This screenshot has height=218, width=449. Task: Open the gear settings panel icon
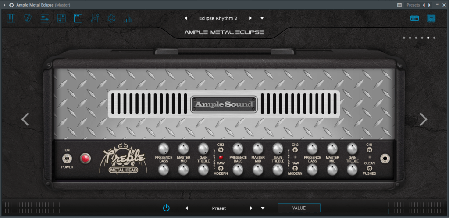click(111, 18)
